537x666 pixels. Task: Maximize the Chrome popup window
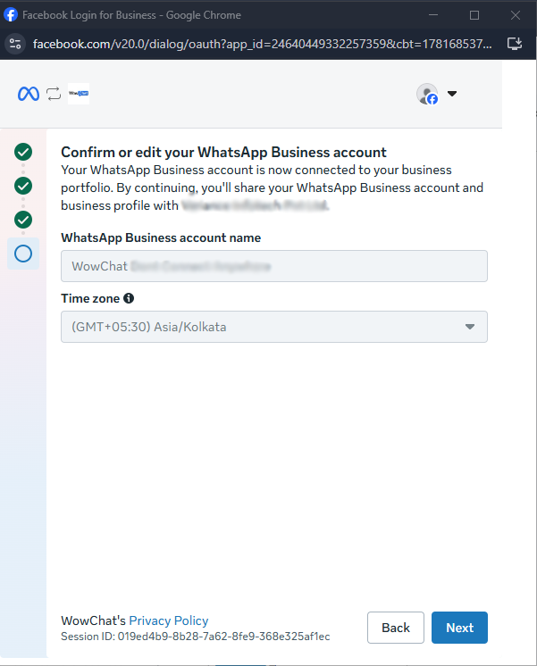[x=474, y=15]
